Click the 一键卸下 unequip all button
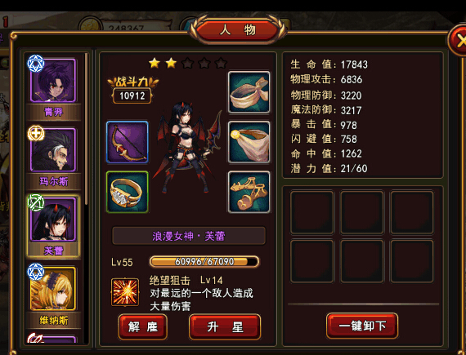The image size is (466, 355). 362,326
